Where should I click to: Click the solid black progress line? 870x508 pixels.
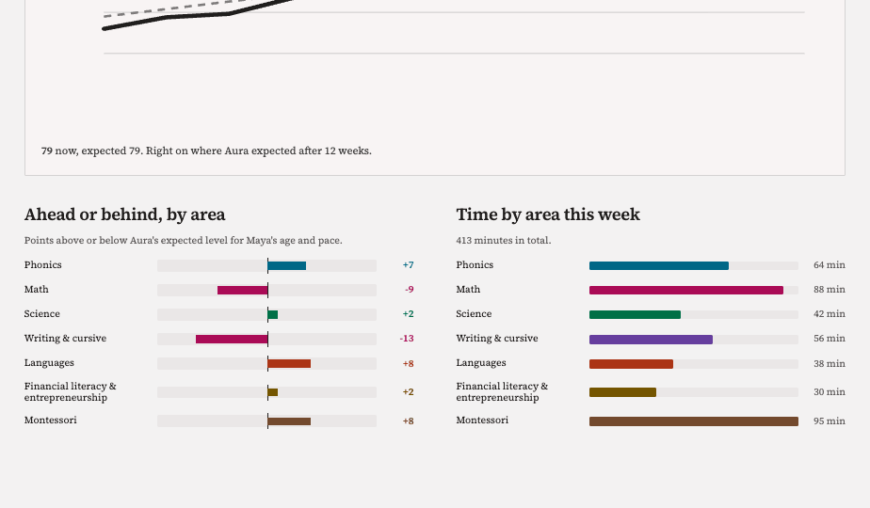coord(167,18)
